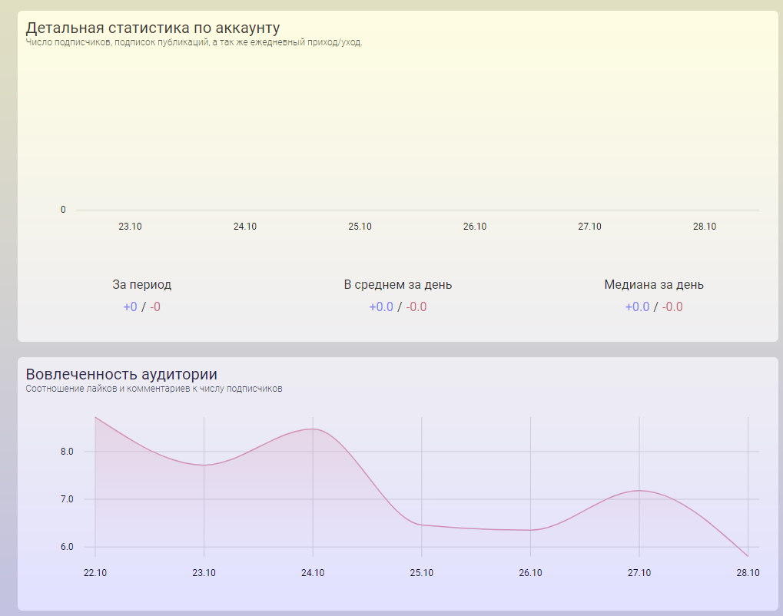Select 'Медиана за день' statistic label
The image size is (783, 616).
click(653, 285)
